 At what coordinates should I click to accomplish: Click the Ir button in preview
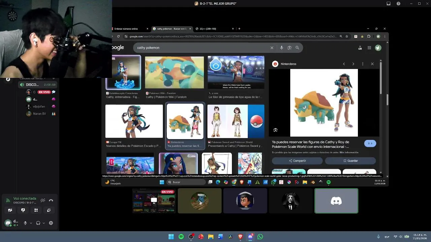point(370,144)
